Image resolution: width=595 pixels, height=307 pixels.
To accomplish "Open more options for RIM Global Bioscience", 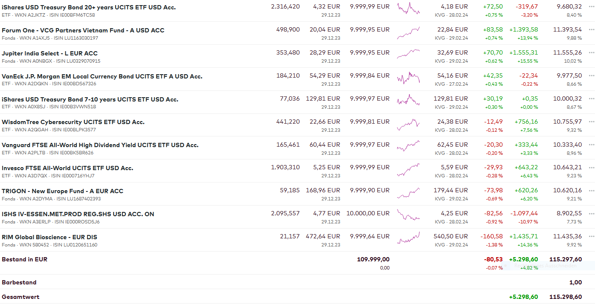I will click(x=591, y=237).
